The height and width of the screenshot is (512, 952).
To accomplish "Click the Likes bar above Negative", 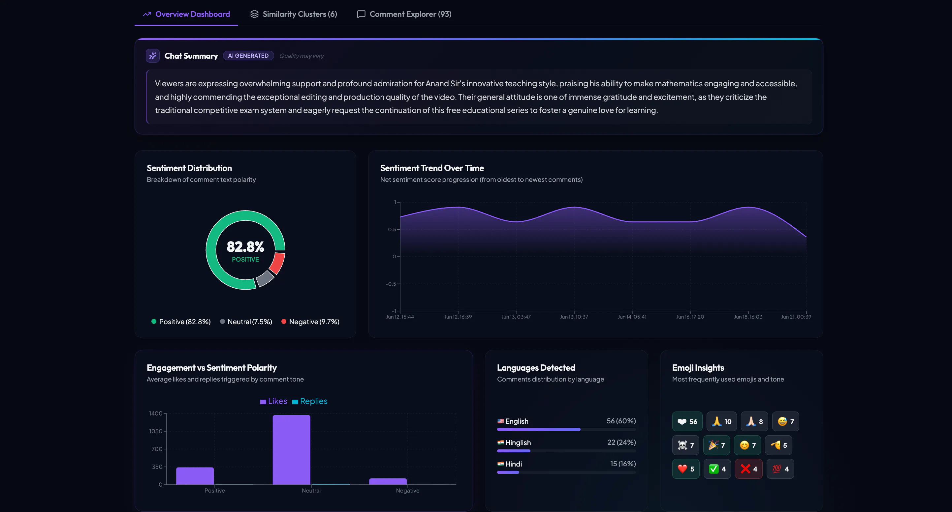I will [388, 481].
